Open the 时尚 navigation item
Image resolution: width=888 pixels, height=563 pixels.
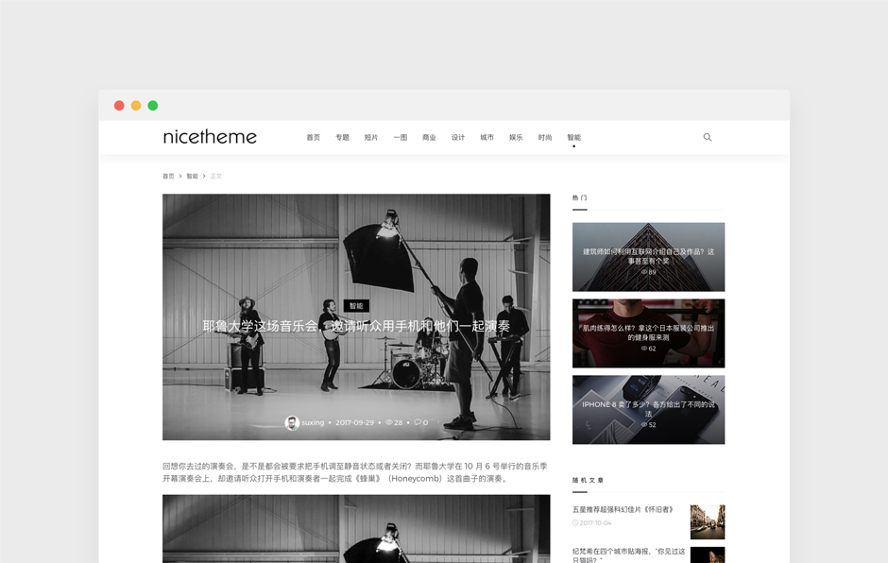pyautogui.click(x=545, y=138)
